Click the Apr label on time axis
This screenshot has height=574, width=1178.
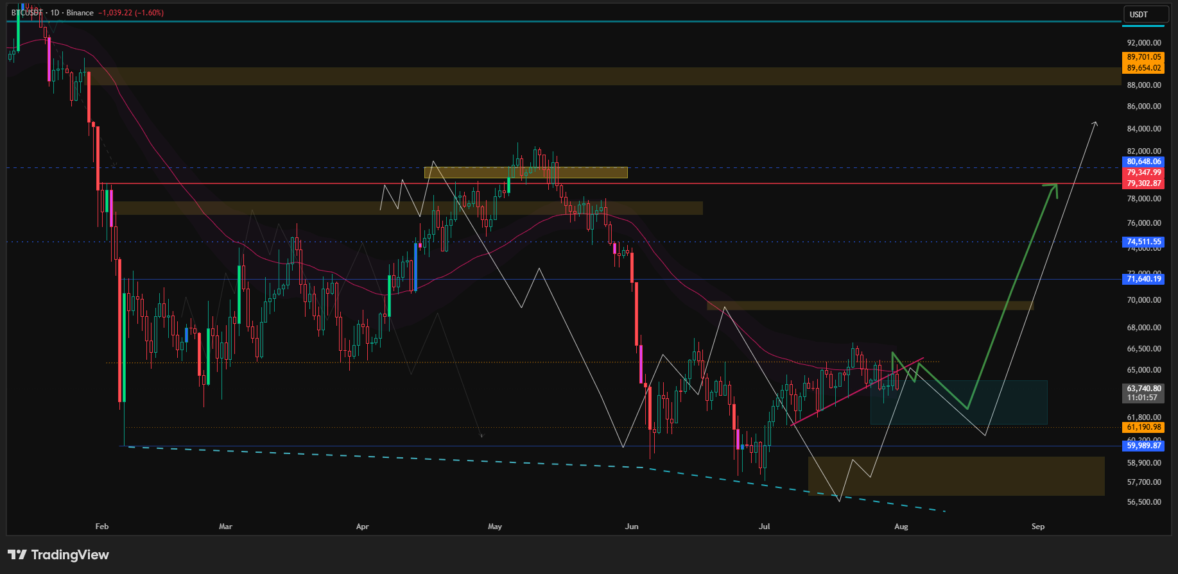click(363, 527)
